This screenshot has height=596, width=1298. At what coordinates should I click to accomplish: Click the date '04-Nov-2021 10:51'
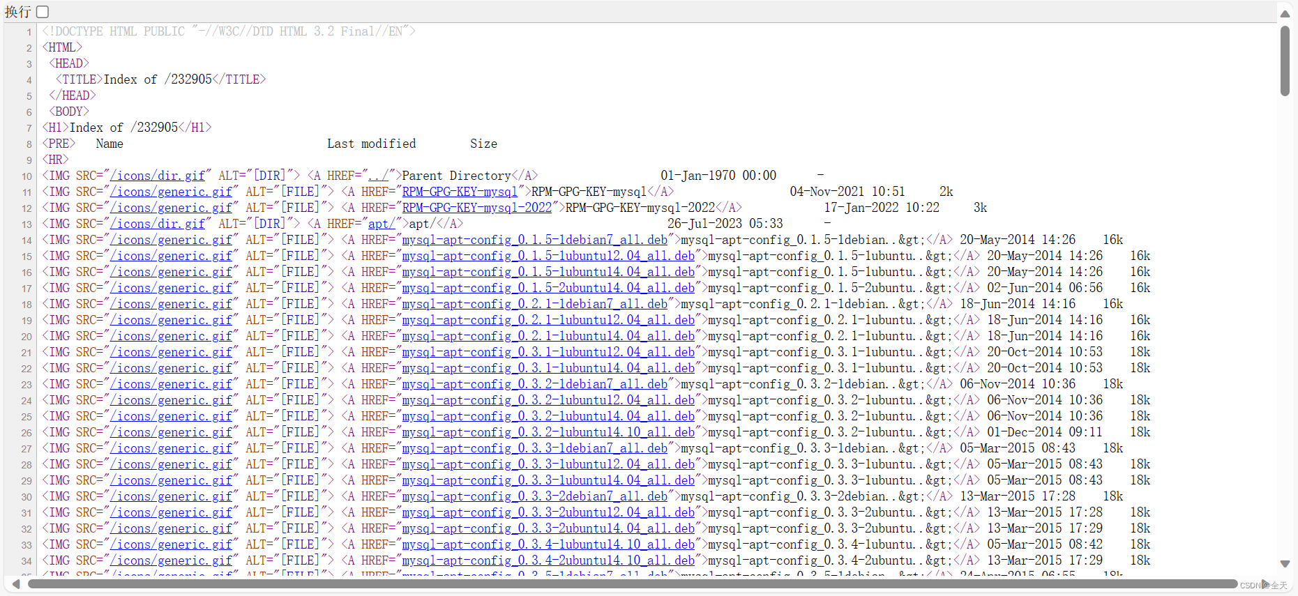(847, 192)
